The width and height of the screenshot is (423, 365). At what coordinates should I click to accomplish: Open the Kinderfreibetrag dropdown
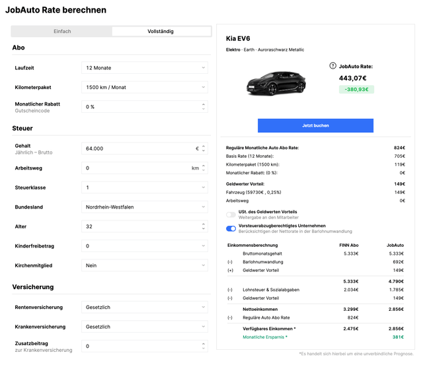145,246
